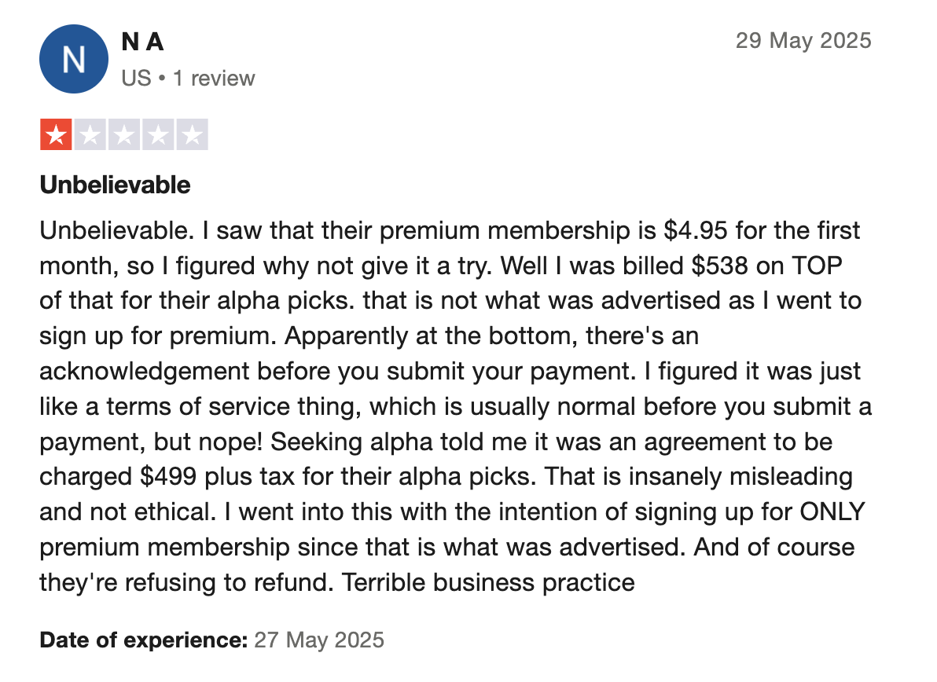Click the fourth gray star
937x682 pixels.
pyautogui.click(x=158, y=134)
